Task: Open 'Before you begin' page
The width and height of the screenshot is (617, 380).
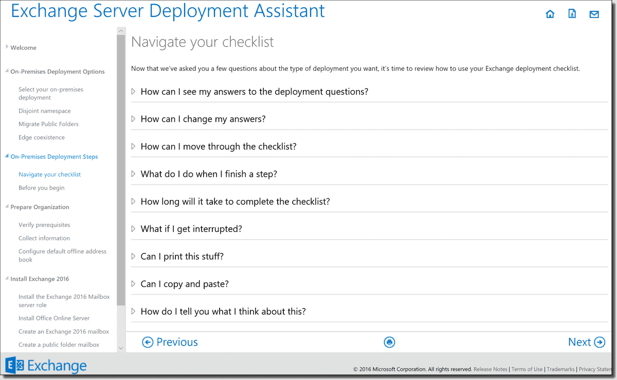Action: [x=42, y=188]
